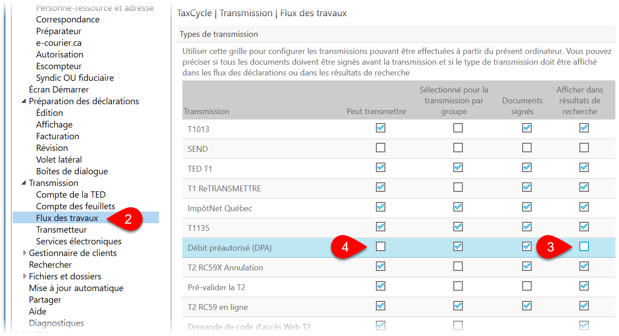Image resolution: width=619 pixels, height=336 pixels.
Task: Uncheck group transmission for TED T1
Action: coord(458,168)
